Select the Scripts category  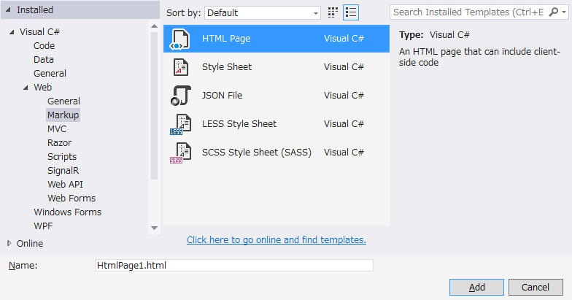coord(61,156)
